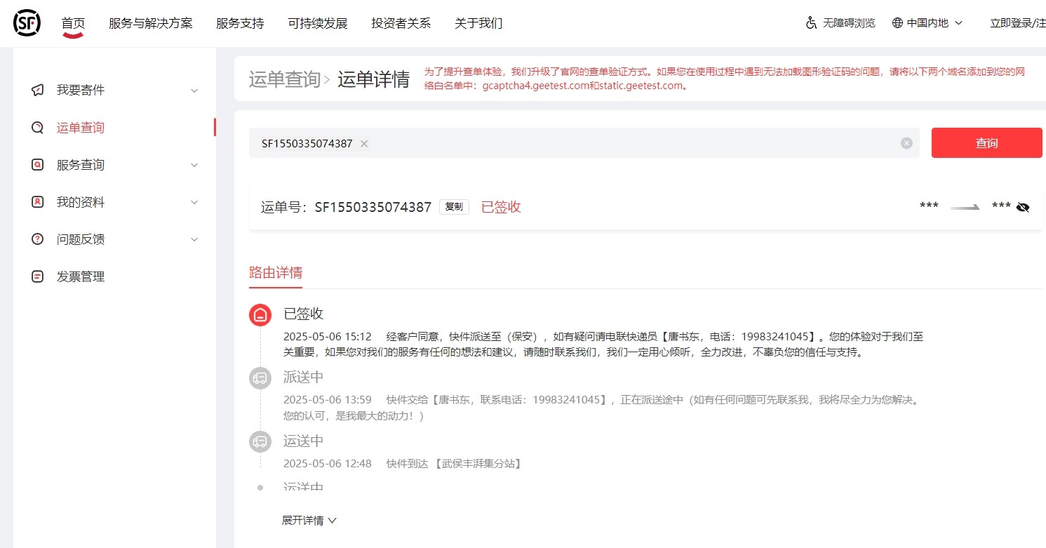Toggle address visibility with the eye icon
Screen dimensions: 1046x548
pyautogui.click(x=1023, y=207)
